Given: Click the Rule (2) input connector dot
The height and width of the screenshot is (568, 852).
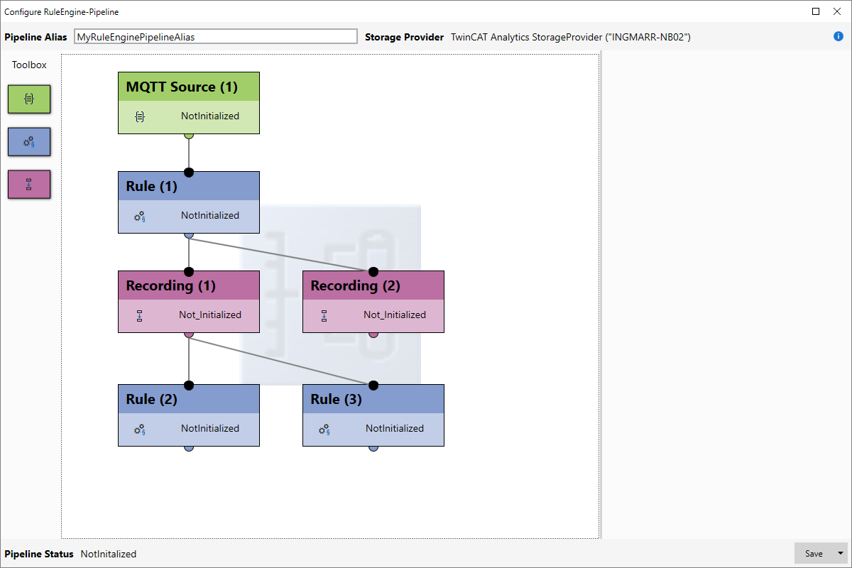Looking at the screenshot, I should tap(189, 385).
